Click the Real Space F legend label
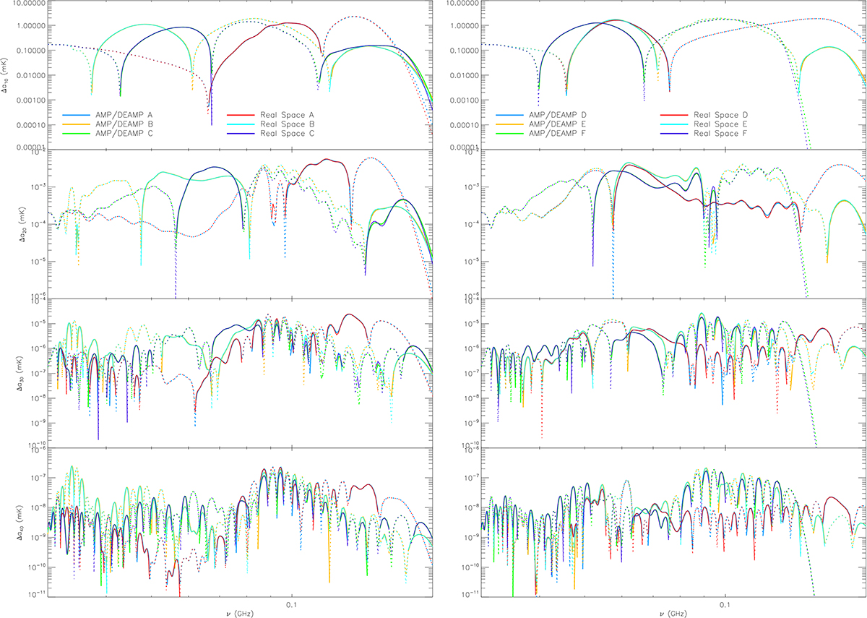Screen dimensions: 867x618 pos(721,134)
